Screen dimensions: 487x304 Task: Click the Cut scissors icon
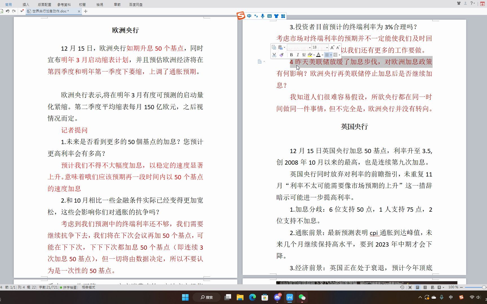click(274, 55)
